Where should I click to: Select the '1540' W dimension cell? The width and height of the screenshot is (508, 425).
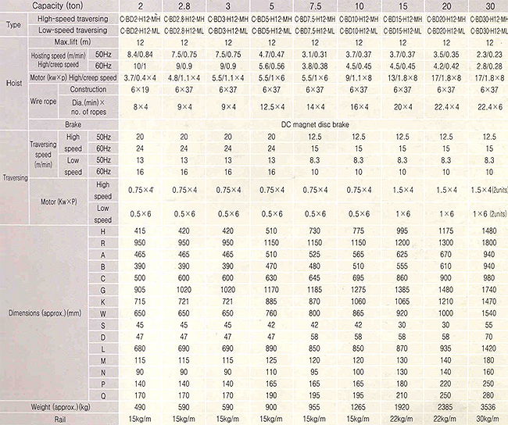point(489,313)
